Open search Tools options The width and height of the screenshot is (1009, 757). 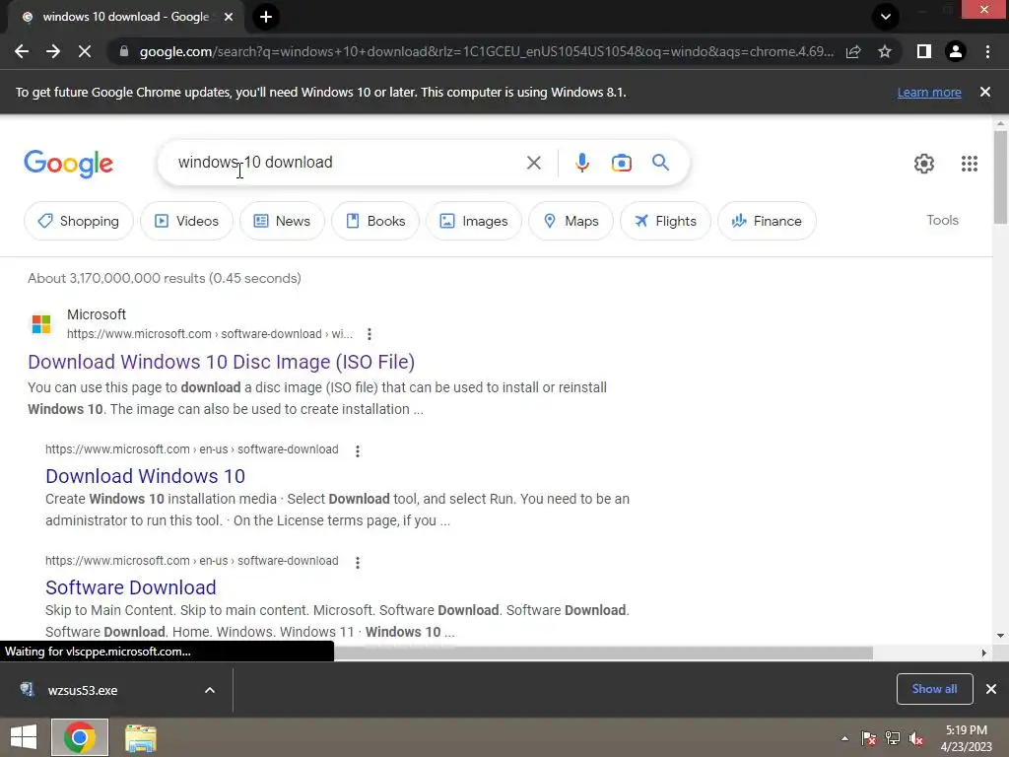pos(942,220)
